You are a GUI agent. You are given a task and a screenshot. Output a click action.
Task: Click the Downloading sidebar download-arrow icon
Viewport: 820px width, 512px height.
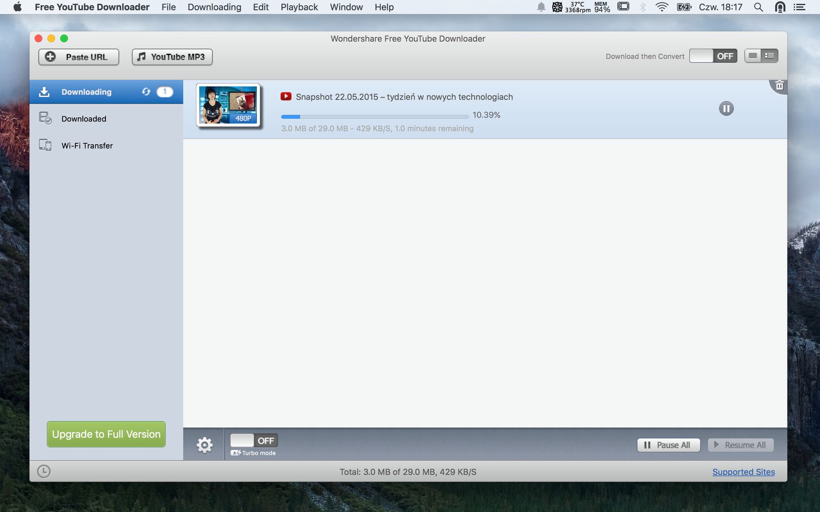coord(44,92)
